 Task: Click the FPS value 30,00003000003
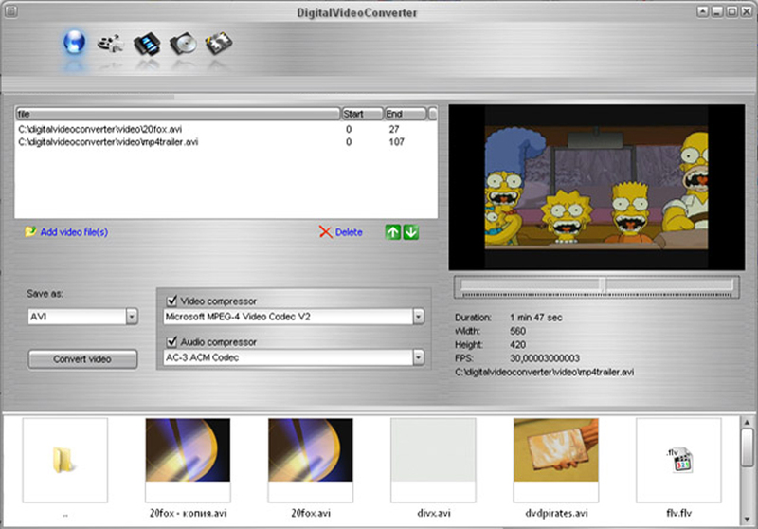pyautogui.click(x=544, y=358)
